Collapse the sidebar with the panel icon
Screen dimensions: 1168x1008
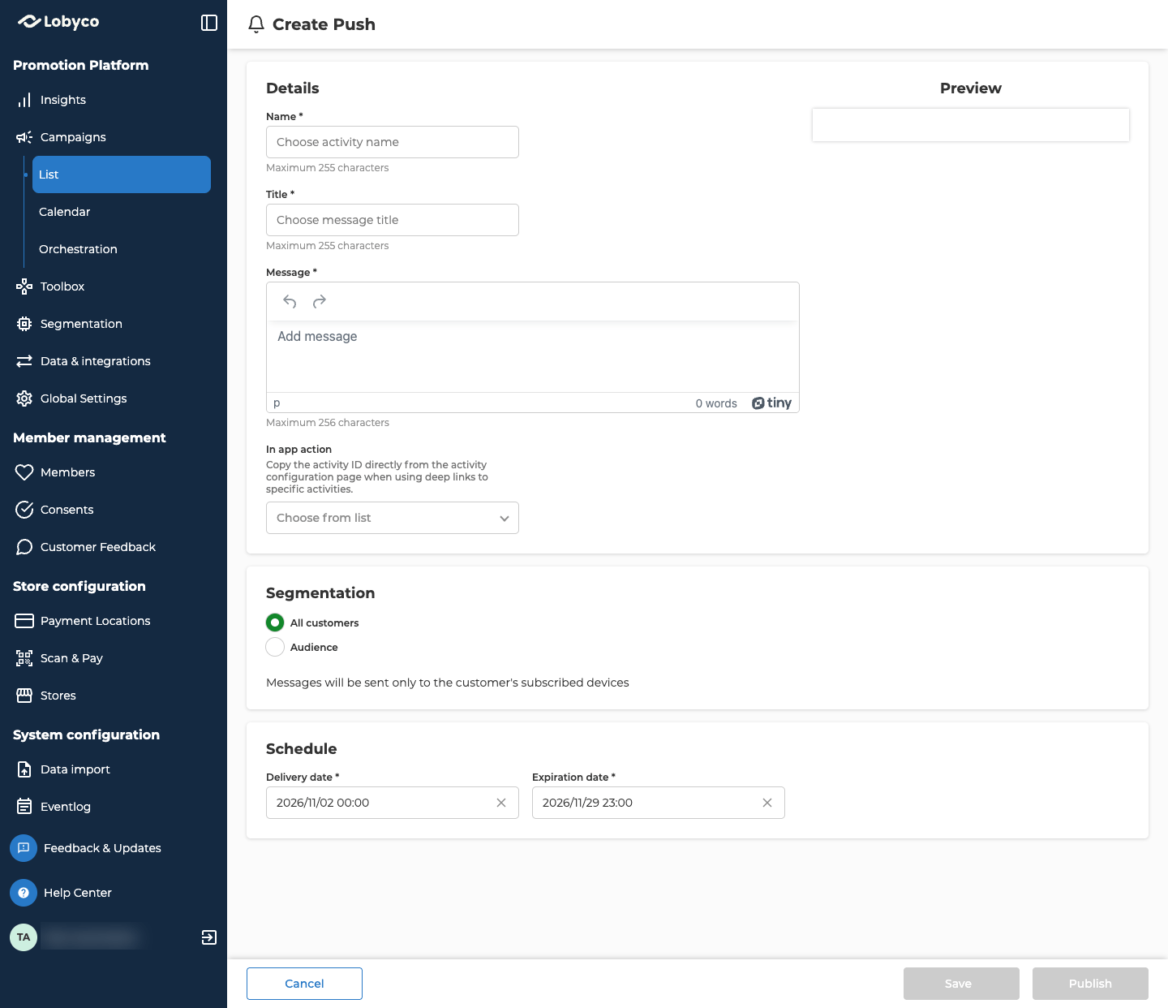tap(209, 23)
